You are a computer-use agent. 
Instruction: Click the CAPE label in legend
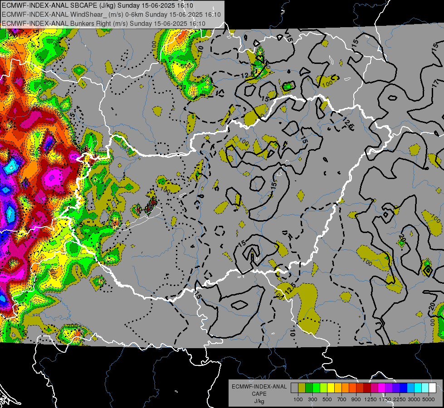[x=259, y=394]
